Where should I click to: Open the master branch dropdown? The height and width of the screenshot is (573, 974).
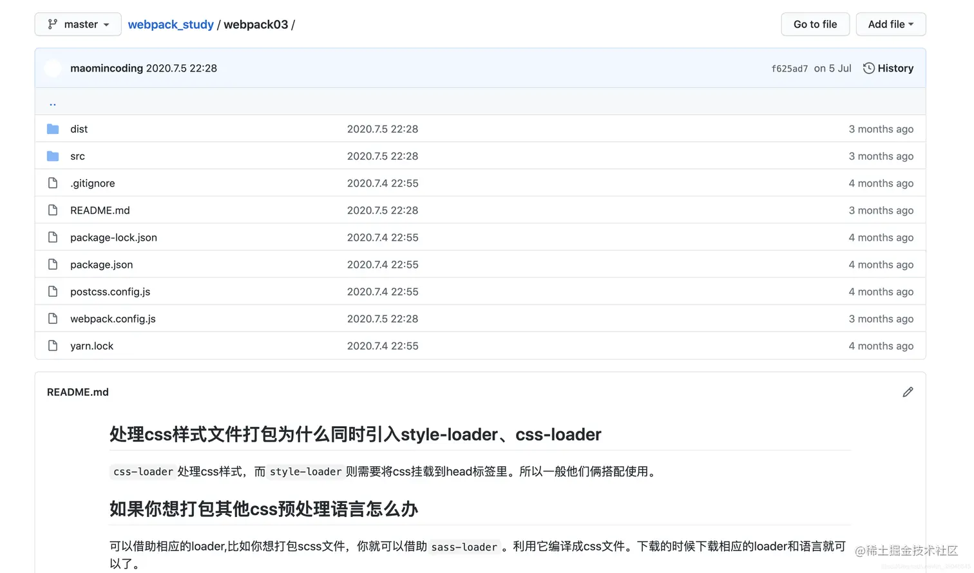point(78,24)
